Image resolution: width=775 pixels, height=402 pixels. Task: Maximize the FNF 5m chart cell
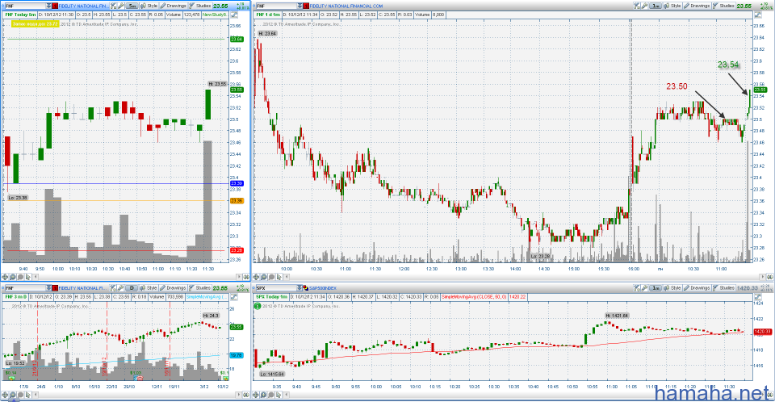coord(234,15)
